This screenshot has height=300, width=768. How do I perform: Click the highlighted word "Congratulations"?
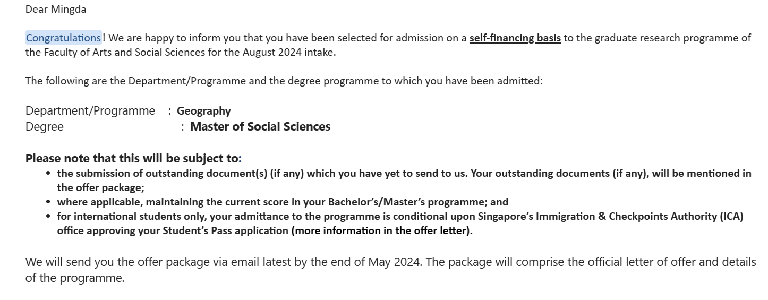pos(63,38)
